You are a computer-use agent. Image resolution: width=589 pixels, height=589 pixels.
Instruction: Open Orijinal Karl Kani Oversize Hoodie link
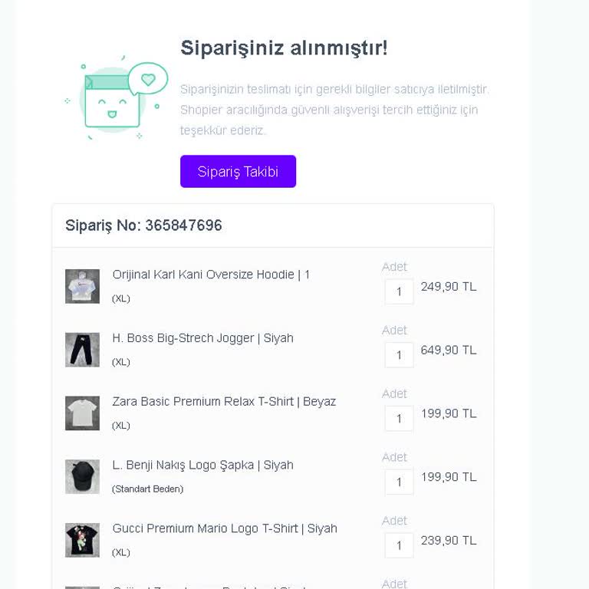(211, 275)
